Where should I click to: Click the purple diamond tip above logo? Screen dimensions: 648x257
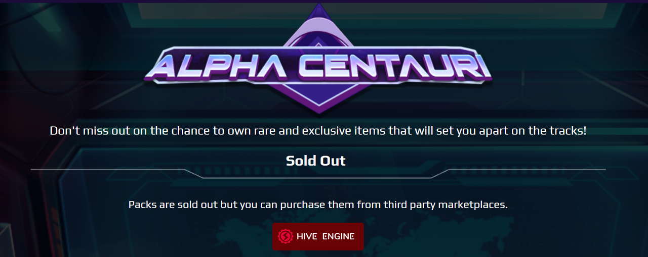[x=318, y=20]
